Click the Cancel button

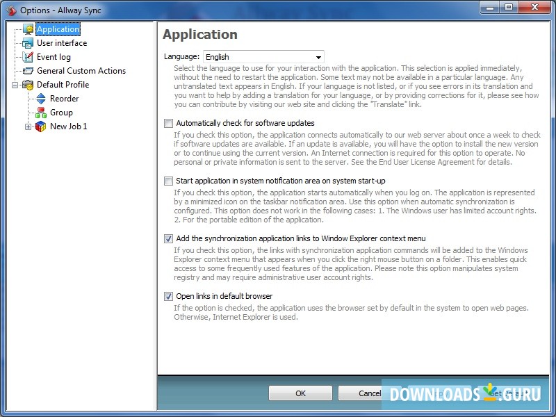click(x=370, y=393)
